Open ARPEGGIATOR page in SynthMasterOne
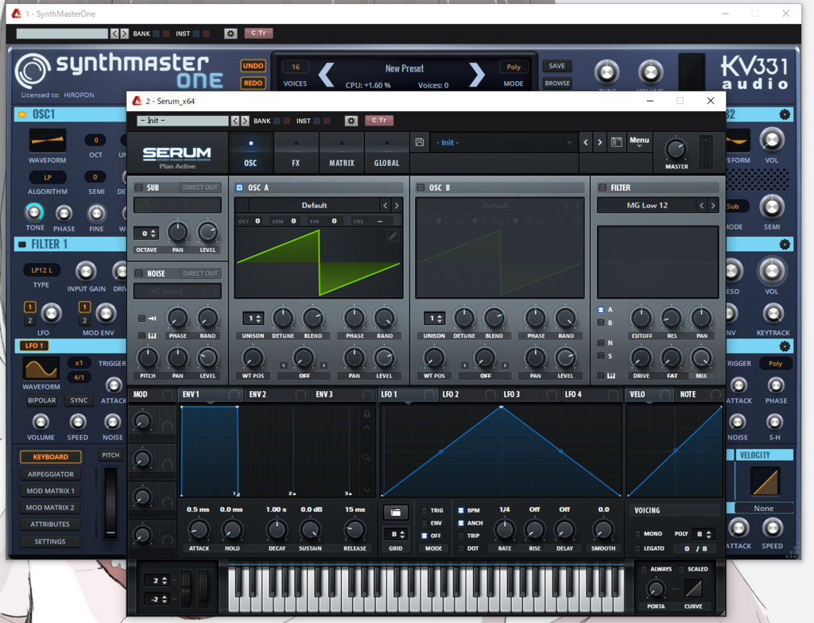Viewport: 814px width, 623px height. click(x=50, y=474)
